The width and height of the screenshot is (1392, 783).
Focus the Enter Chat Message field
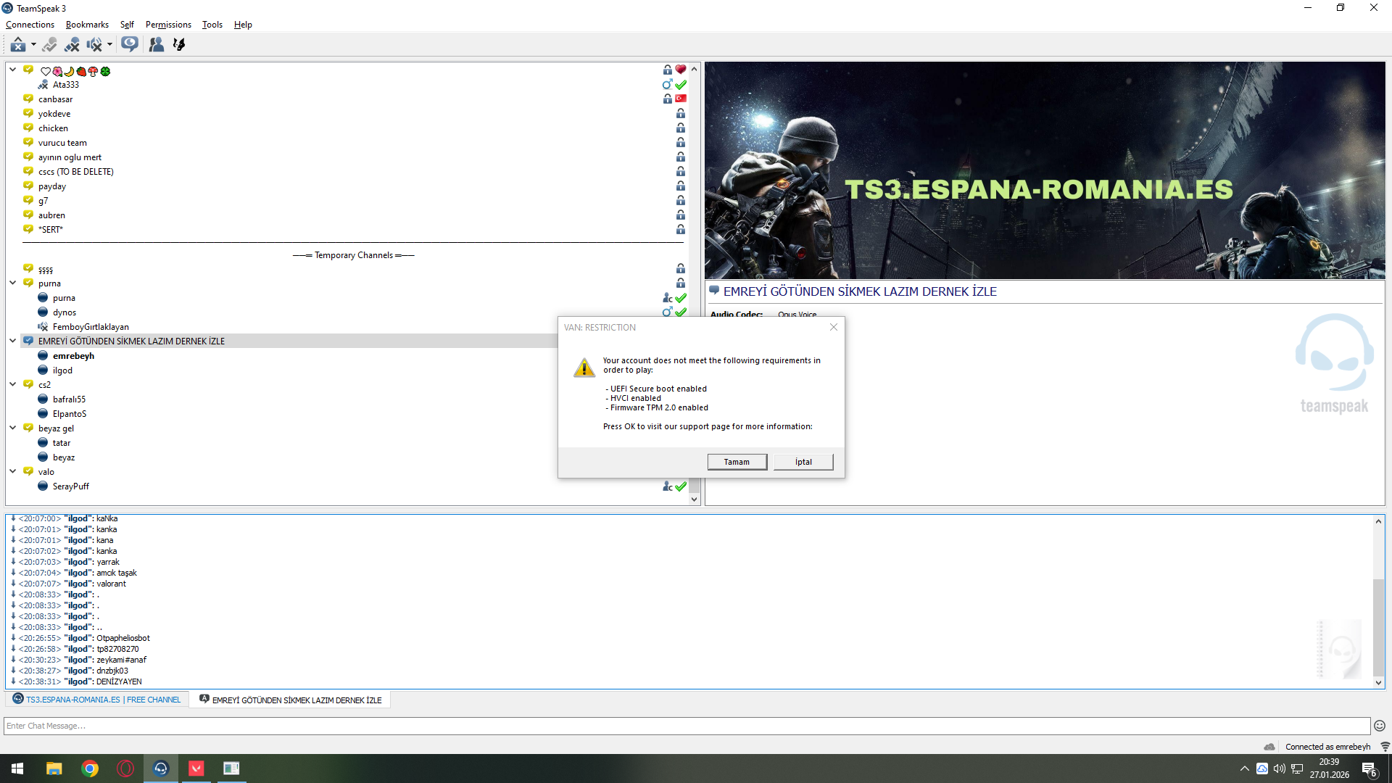687,726
